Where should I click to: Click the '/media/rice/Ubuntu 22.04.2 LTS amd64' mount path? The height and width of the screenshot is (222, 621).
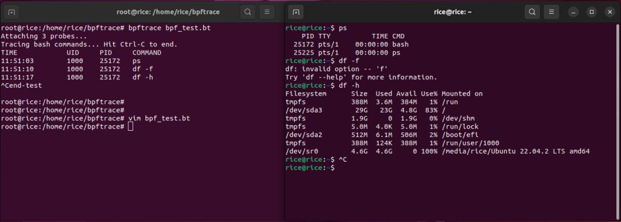coord(516,151)
